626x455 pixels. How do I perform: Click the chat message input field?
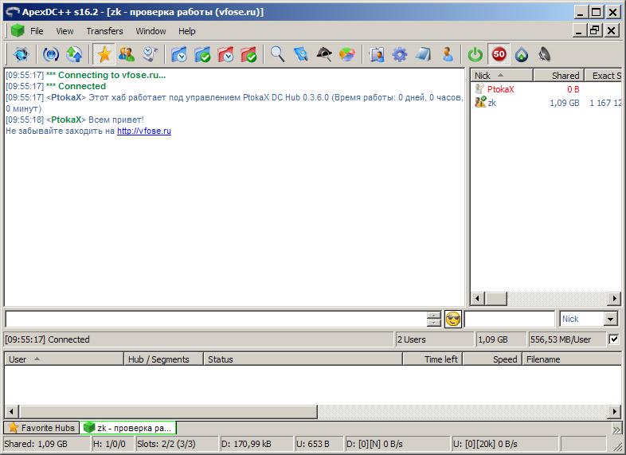pos(215,319)
